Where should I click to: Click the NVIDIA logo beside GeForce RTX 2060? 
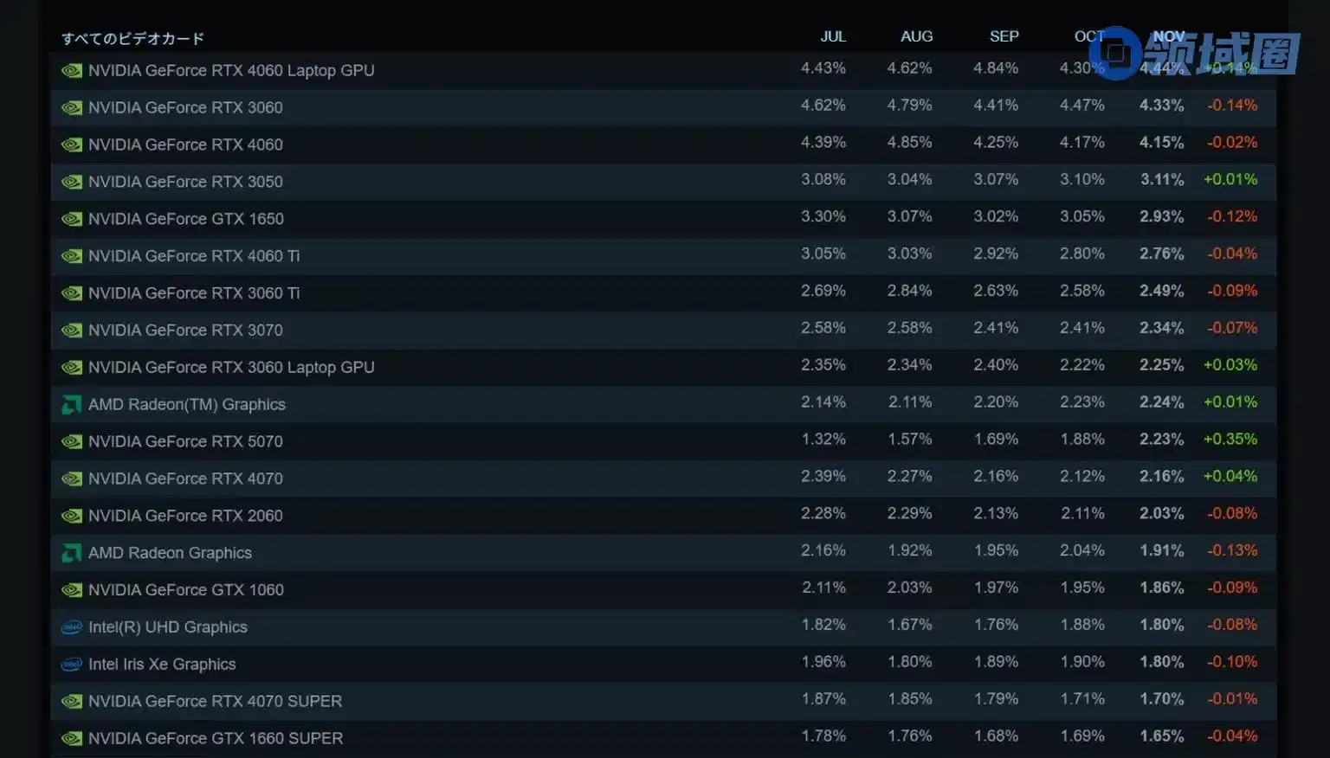72,516
